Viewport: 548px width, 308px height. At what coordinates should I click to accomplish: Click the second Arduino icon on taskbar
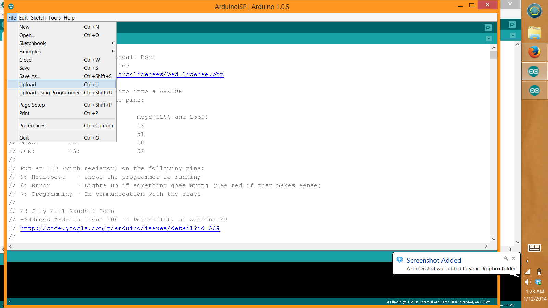[x=534, y=90]
